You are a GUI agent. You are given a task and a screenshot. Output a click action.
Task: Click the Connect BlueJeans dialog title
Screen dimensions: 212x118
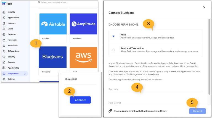click(121, 13)
